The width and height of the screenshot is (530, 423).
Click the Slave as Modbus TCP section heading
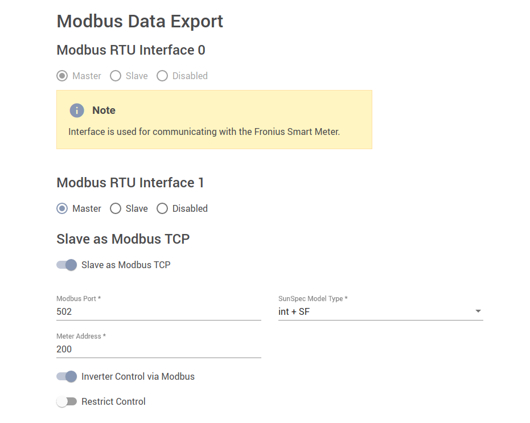coord(123,239)
